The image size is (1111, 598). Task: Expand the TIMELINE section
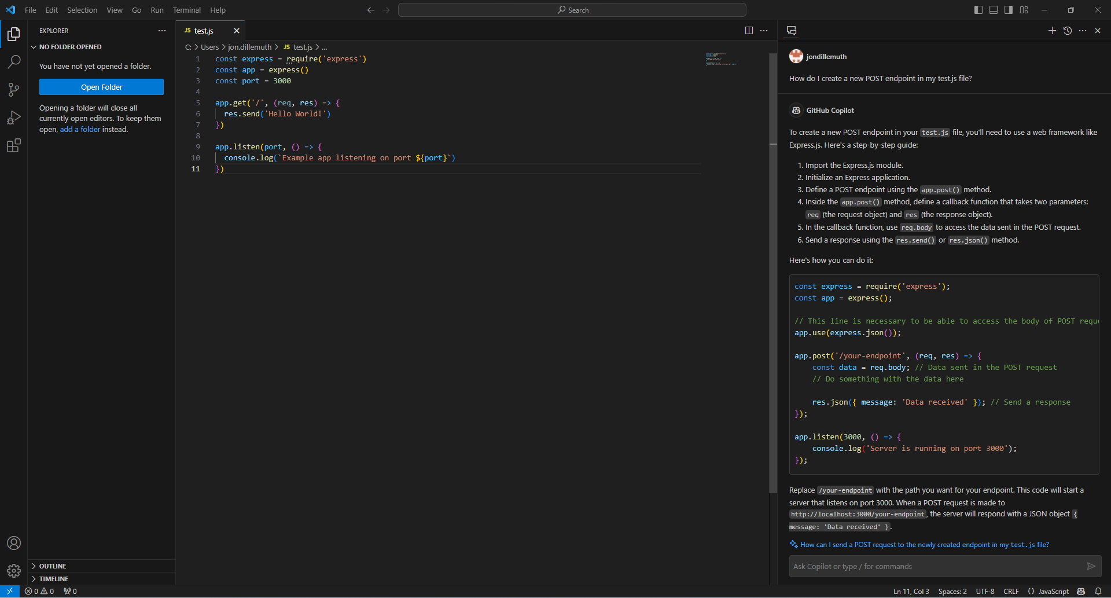pos(54,579)
